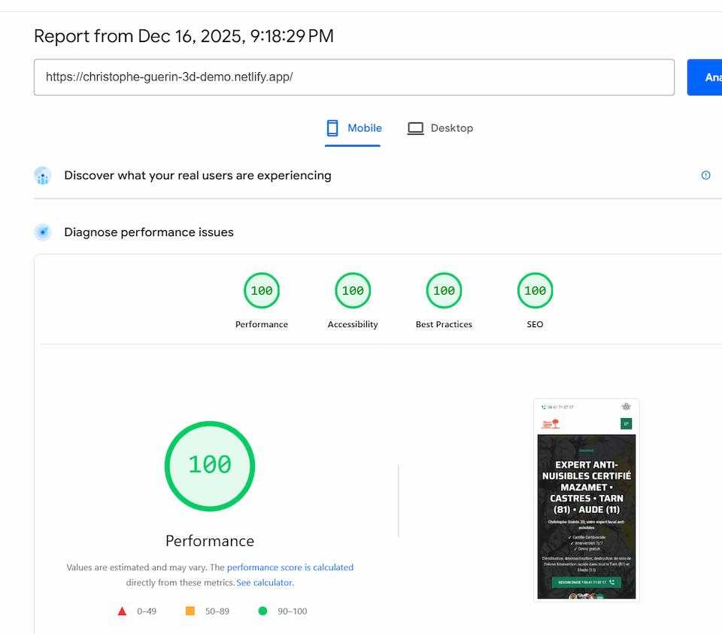Expand "Discover what your real users are experiencing"
722x634 pixels.
[197, 176]
